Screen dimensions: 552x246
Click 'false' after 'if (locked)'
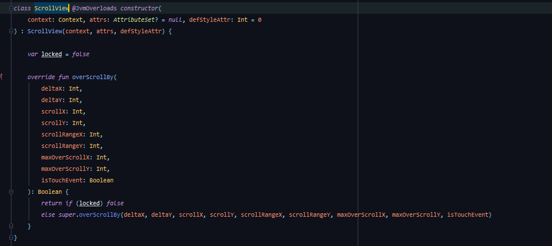115,204
